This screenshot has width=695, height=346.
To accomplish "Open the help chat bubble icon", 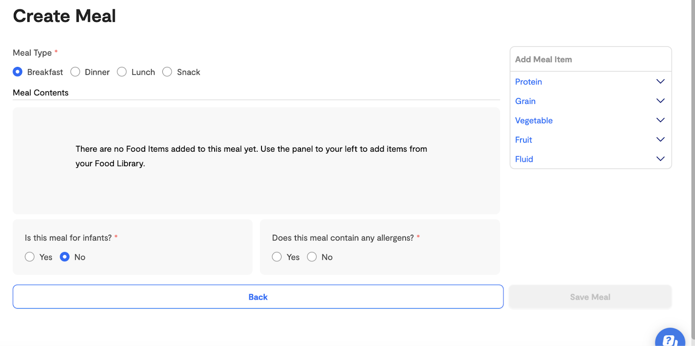I will tap(670, 338).
